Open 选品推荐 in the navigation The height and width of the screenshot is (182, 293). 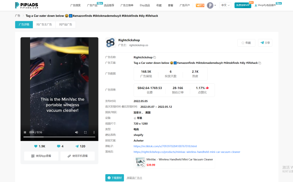[109, 5]
